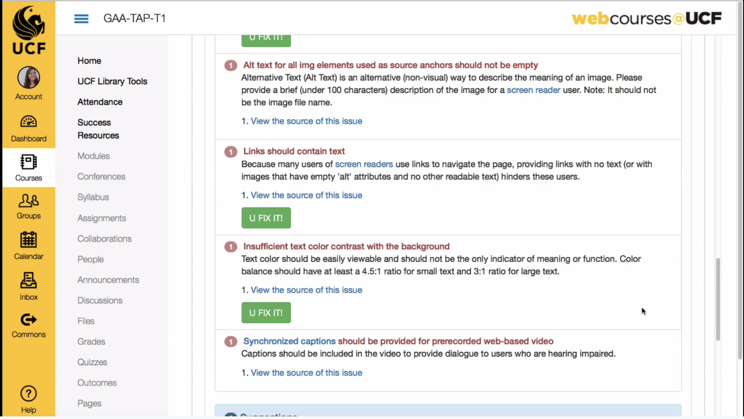
Task: Click the webcourses@UCF logo
Action: (647, 18)
